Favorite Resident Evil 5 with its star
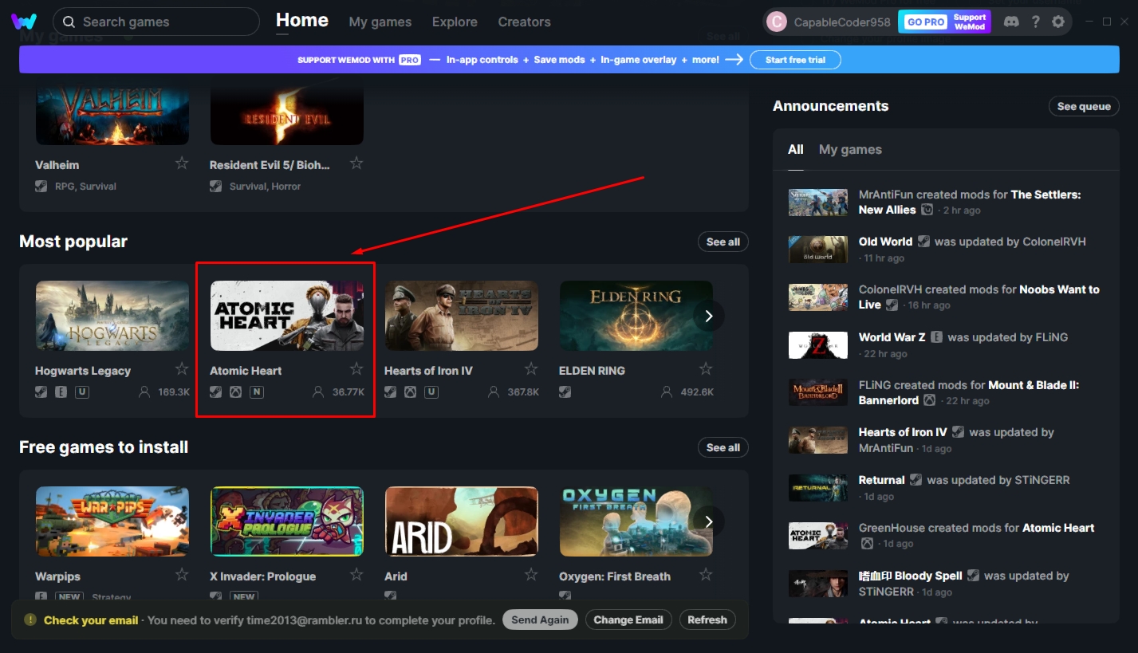Screen dimensions: 1138x653 click(x=356, y=163)
